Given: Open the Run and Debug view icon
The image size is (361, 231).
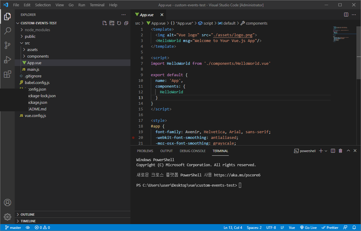Looking at the screenshot, I should point(7,60).
